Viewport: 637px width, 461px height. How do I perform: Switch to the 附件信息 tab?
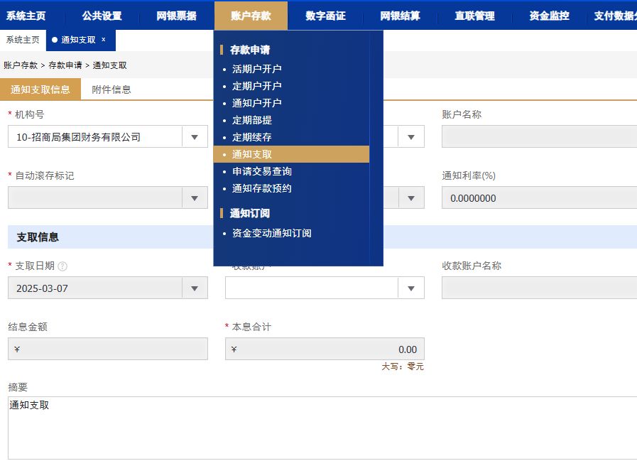(x=111, y=90)
